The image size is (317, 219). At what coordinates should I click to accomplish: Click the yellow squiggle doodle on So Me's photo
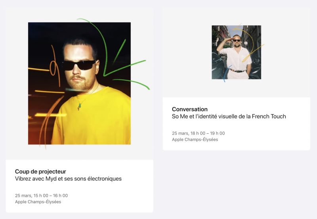[250, 44]
